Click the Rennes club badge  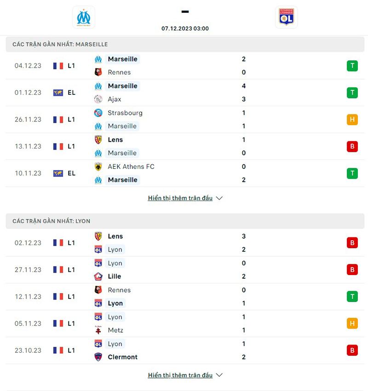tap(98, 72)
